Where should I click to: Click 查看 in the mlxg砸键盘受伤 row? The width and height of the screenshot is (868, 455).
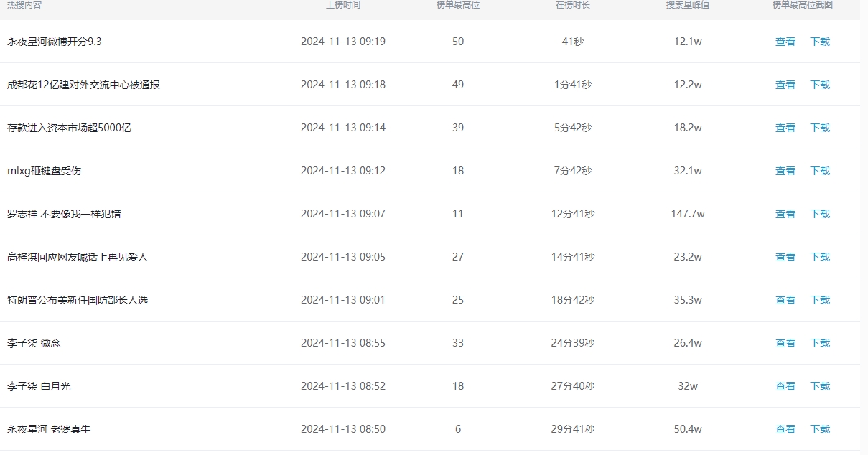(785, 171)
